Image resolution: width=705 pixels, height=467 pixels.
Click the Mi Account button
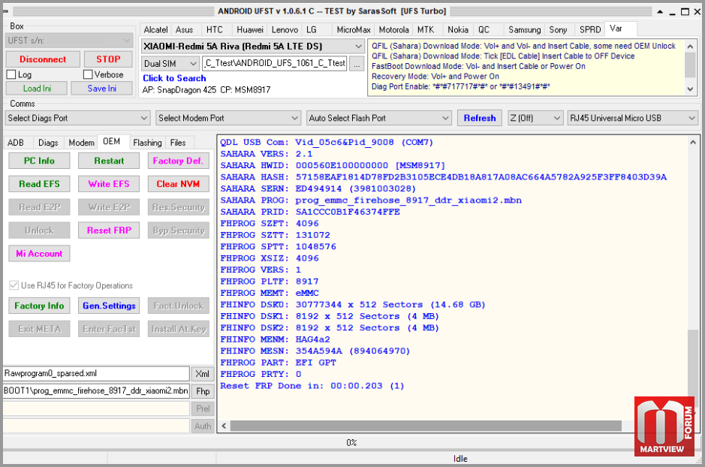[x=39, y=254]
